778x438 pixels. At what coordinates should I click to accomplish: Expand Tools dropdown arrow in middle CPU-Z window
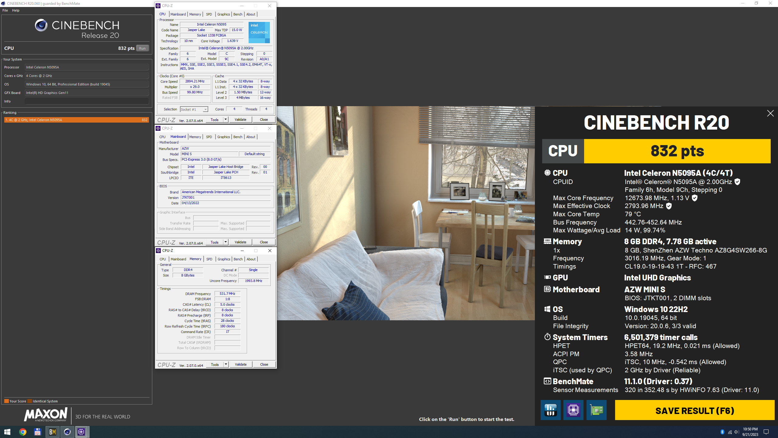(226, 242)
